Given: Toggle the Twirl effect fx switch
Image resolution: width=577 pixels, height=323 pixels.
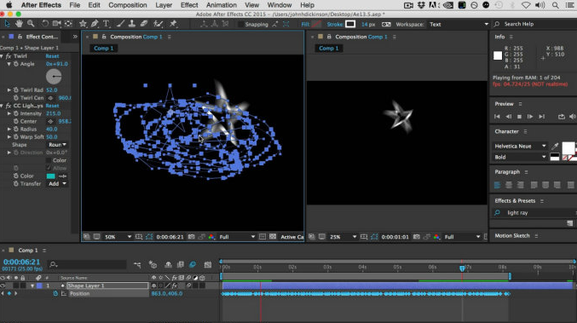Looking at the screenshot, I should [x=8, y=56].
